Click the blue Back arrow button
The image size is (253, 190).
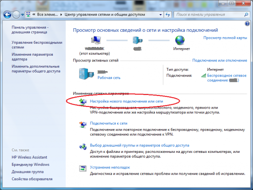click(7, 15)
